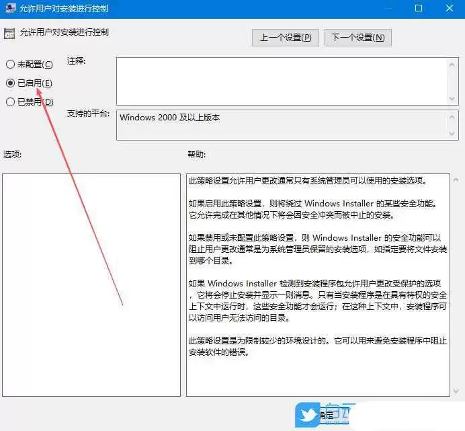
Task: Click the help paragraph starting 如果禁用或未配置此策略设置
Action: 318,249
